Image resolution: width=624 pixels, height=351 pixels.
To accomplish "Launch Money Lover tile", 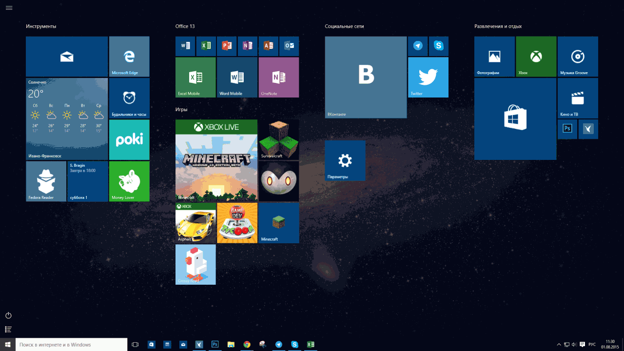I will (x=129, y=181).
